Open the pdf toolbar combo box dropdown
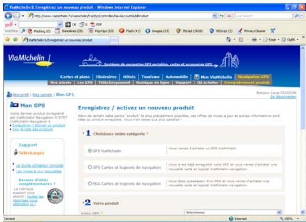 (x=60, y=24)
